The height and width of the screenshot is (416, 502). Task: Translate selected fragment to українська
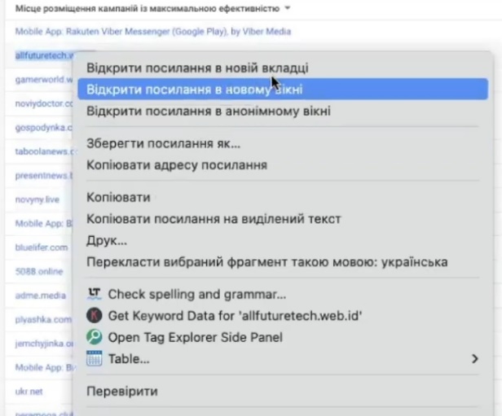pos(266,262)
